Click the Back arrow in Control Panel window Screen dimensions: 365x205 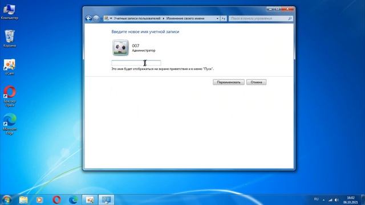(88, 18)
